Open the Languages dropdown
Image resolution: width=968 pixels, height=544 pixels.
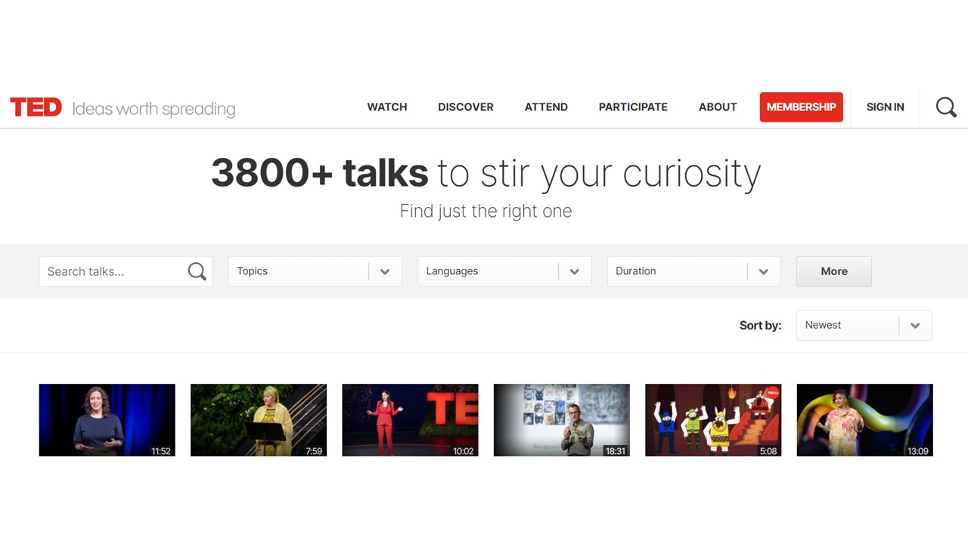coord(504,271)
